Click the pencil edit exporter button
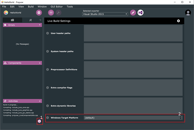Screen dimensions: 194x130 pos(133,13)
